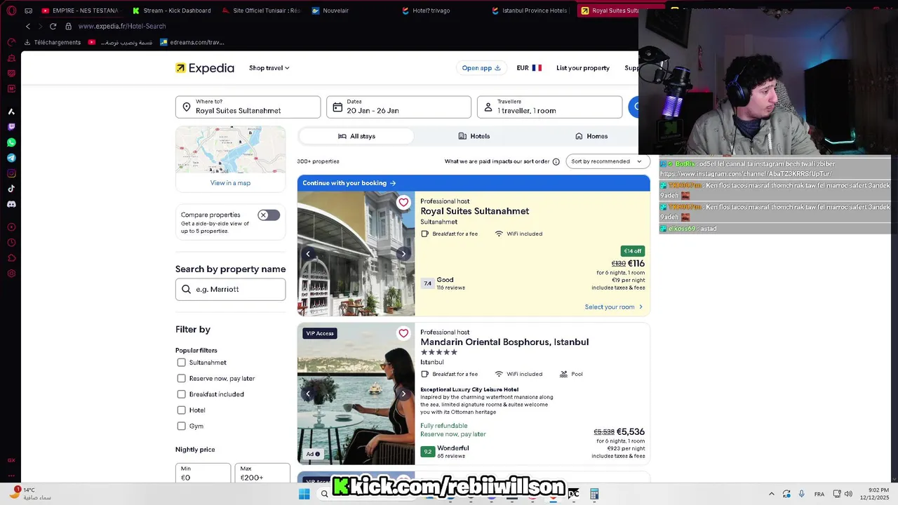
Task: Click the microphone icon in system tray
Action: click(801, 494)
